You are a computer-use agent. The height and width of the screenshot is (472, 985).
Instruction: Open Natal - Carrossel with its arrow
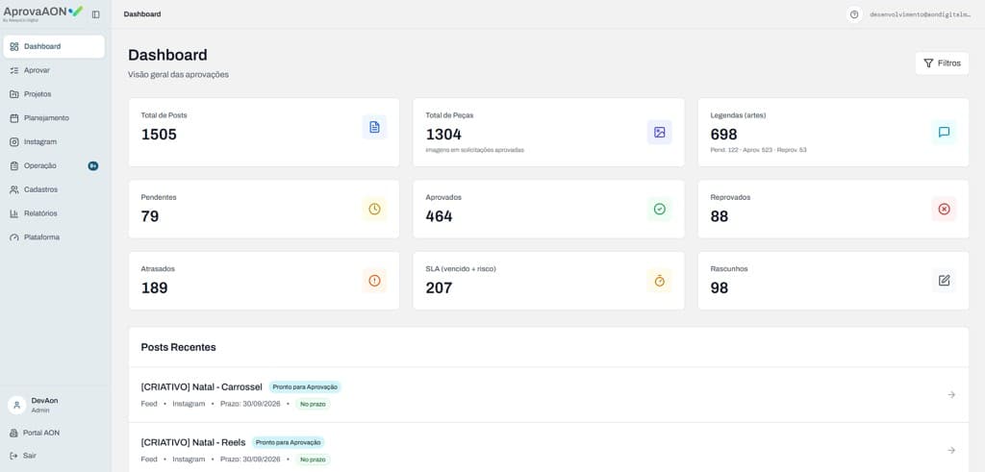(951, 395)
